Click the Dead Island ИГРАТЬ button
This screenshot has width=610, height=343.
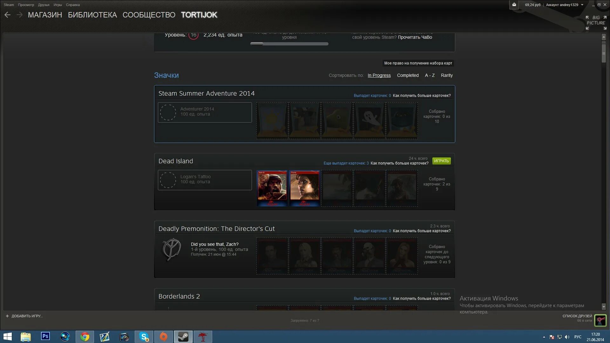pyautogui.click(x=442, y=161)
